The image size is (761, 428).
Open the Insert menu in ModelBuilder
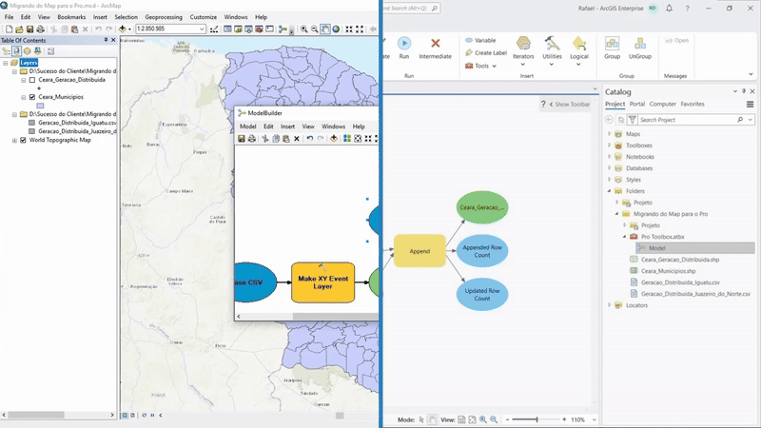tap(288, 126)
